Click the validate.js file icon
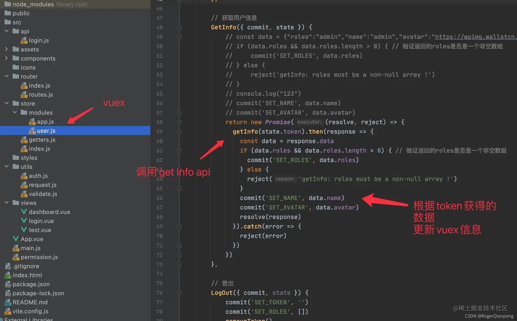 24,194
